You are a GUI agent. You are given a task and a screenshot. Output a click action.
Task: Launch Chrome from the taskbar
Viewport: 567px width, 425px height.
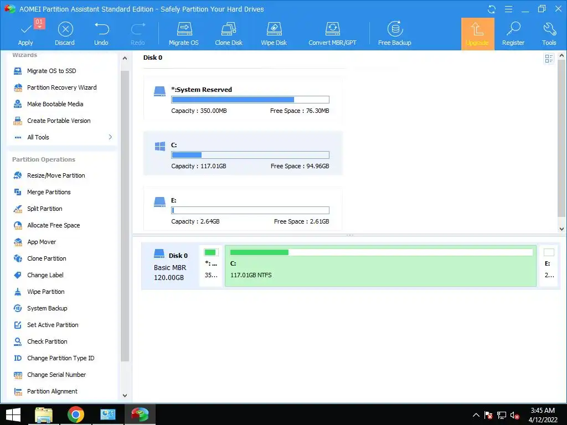75,414
